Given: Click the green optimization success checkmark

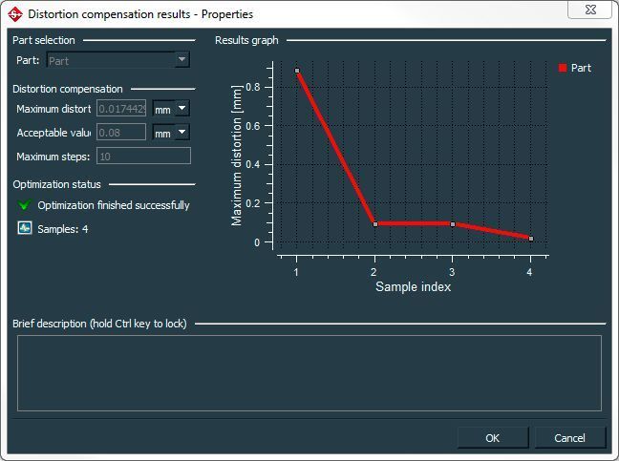Looking at the screenshot, I should point(25,205).
